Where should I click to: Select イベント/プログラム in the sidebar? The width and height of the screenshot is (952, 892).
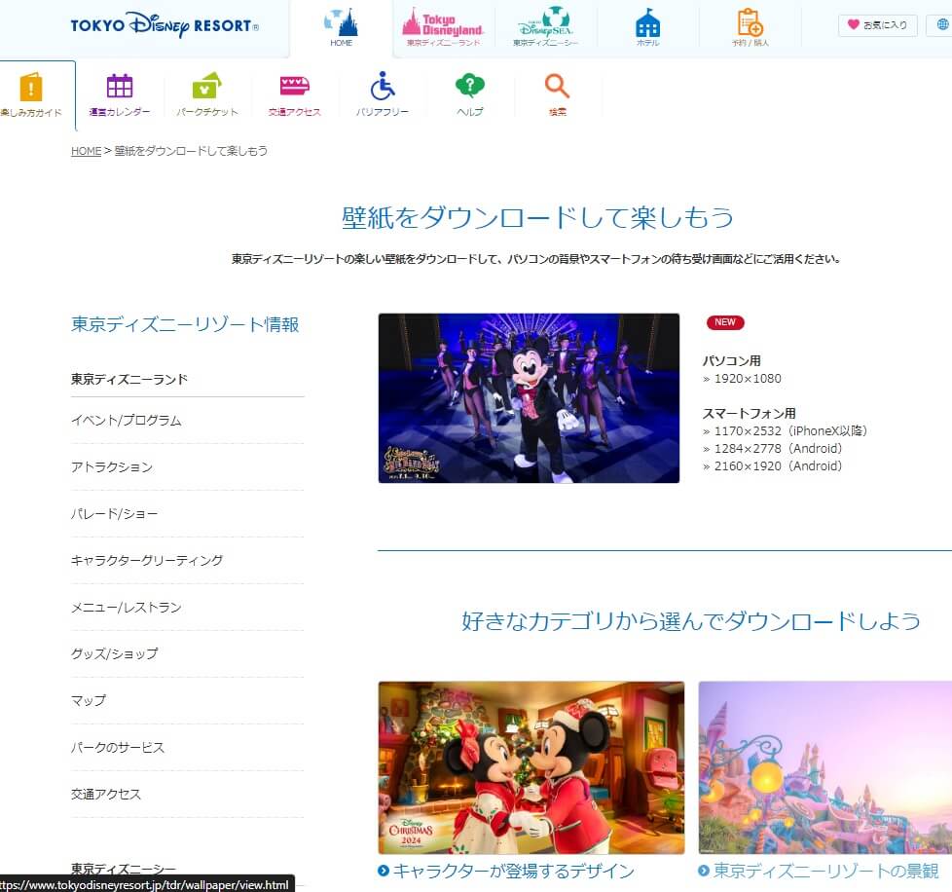coord(127,420)
